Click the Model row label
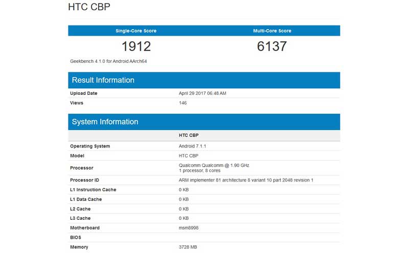Image resolution: width=409 pixels, height=255 pixels. click(77, 156)
